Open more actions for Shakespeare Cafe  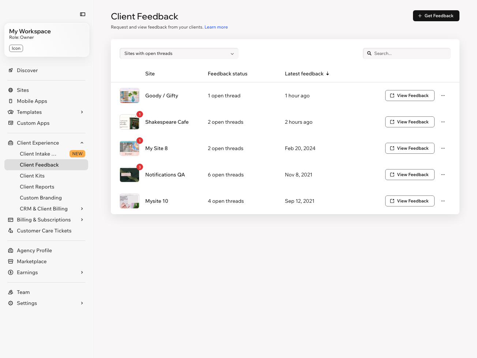coord(443,122)
